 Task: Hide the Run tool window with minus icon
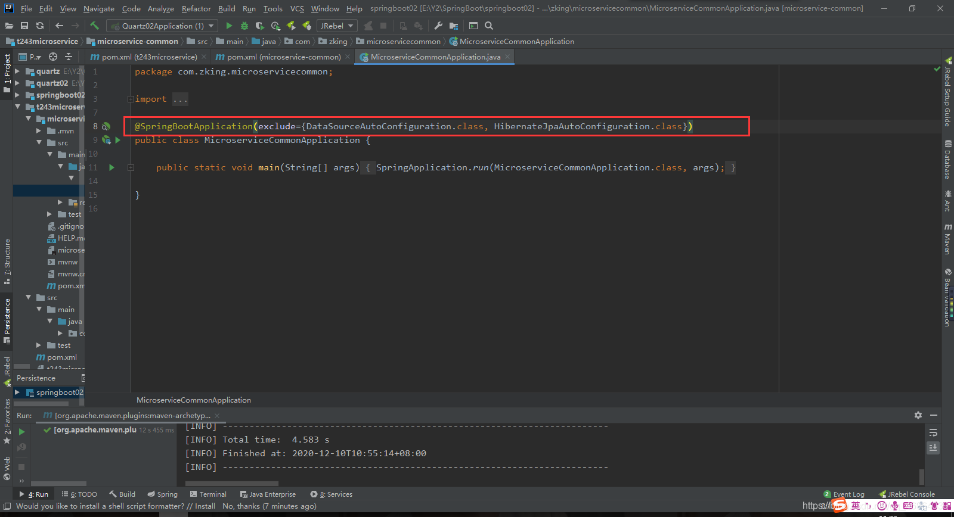pyautogui.click(x=934, y=415)
